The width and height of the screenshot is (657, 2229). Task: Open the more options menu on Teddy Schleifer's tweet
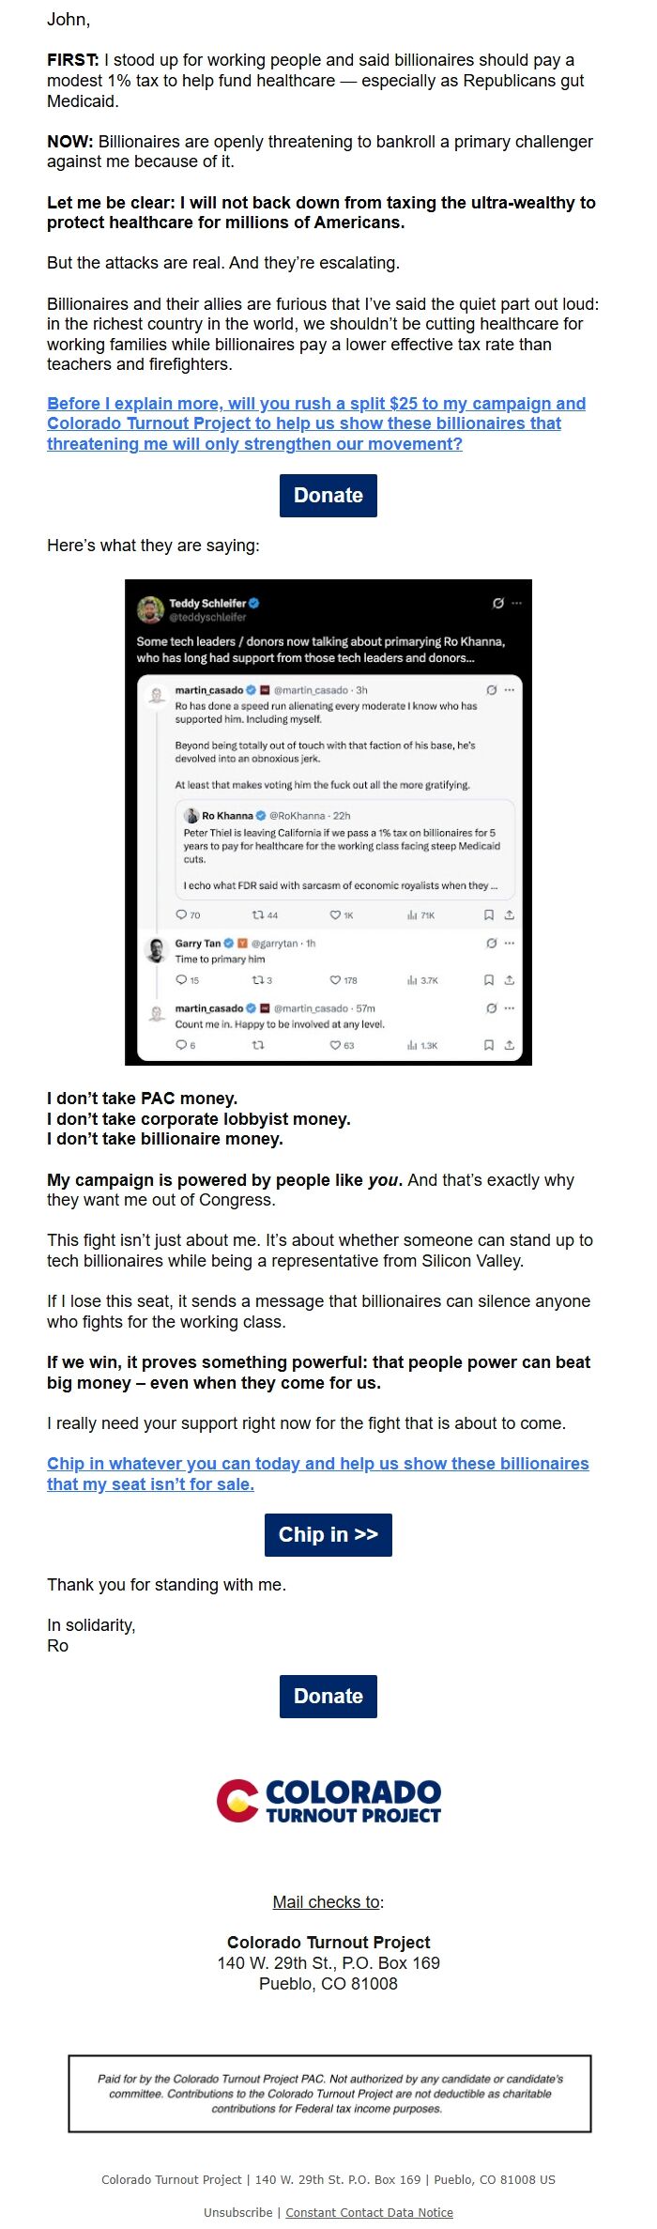tap(516, 603)
